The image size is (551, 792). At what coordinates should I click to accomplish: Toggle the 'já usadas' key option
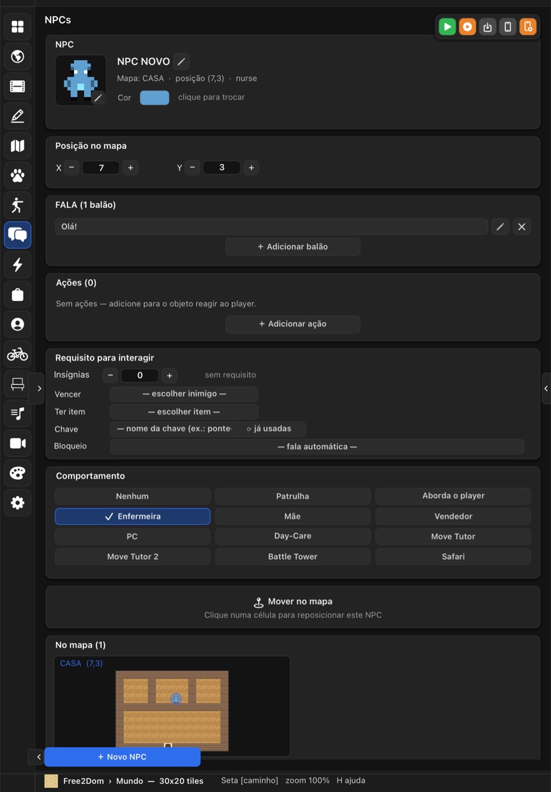(269, 429)
